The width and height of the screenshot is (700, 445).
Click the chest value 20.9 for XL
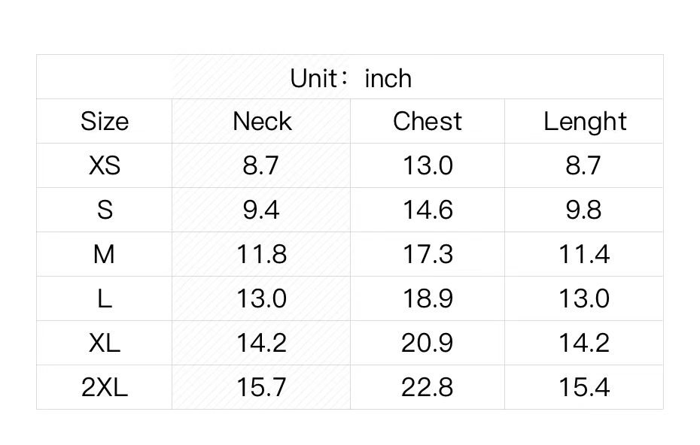428,344
